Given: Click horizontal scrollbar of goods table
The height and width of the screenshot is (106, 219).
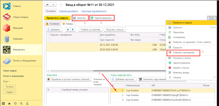Looking at the screenshot, I should click(106, 71).
